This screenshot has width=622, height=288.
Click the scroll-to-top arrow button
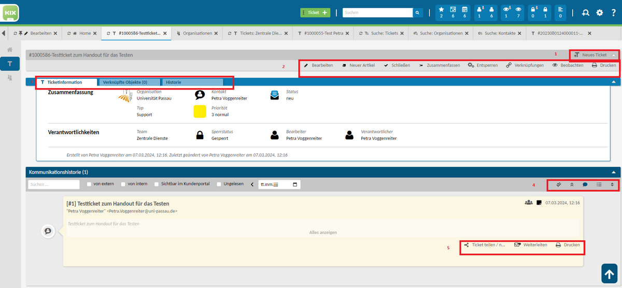609,274
